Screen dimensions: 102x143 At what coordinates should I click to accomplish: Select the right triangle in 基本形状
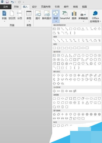point(71,55)
